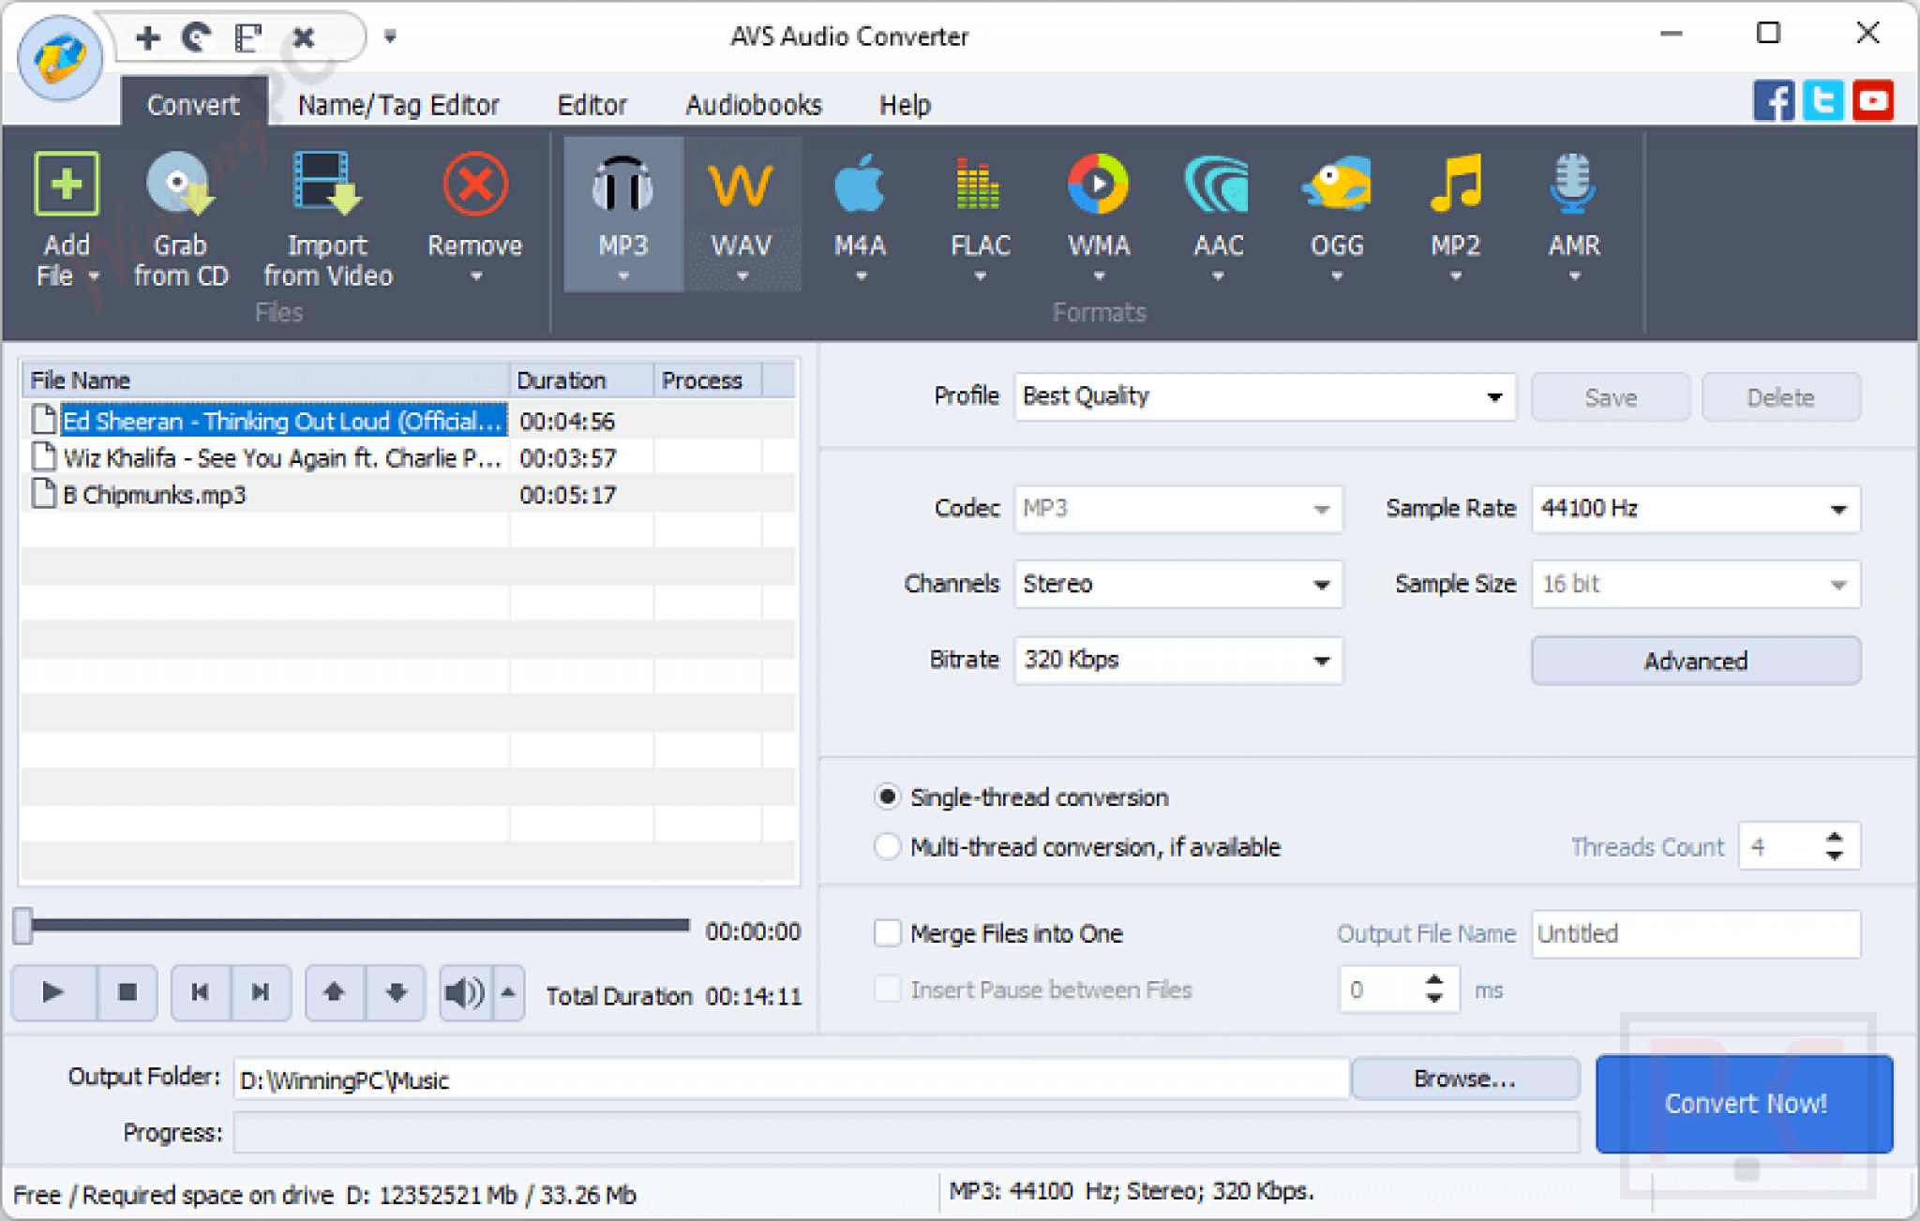Check the Merge Files into One box
This screenshot has height=1221, width=1920.
[887, 933]
